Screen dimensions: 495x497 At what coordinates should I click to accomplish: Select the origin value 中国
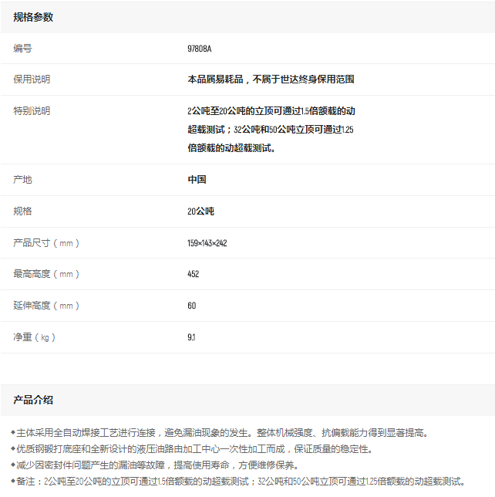197,180
